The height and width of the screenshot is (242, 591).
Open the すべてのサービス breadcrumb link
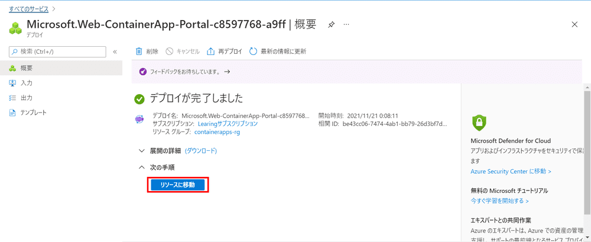tap(28, 8)
